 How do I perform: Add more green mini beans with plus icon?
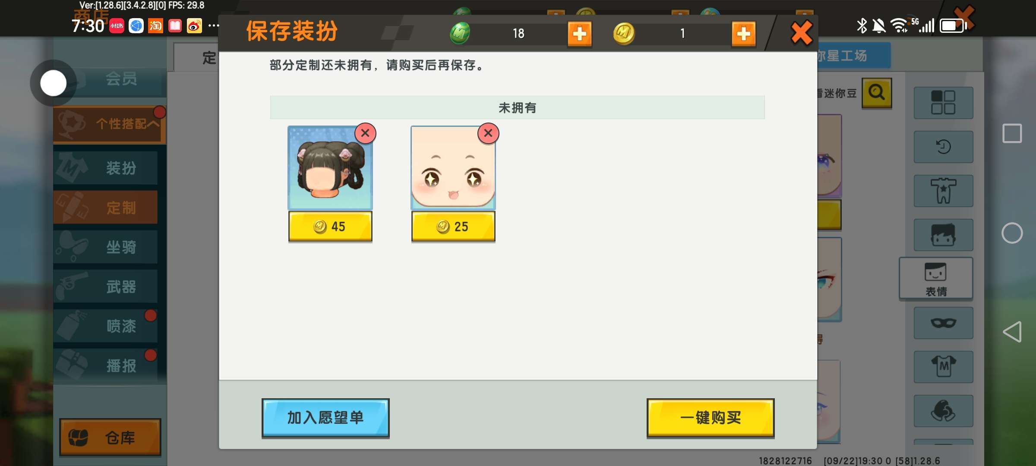pyautogui.click(x=579, y=34)
